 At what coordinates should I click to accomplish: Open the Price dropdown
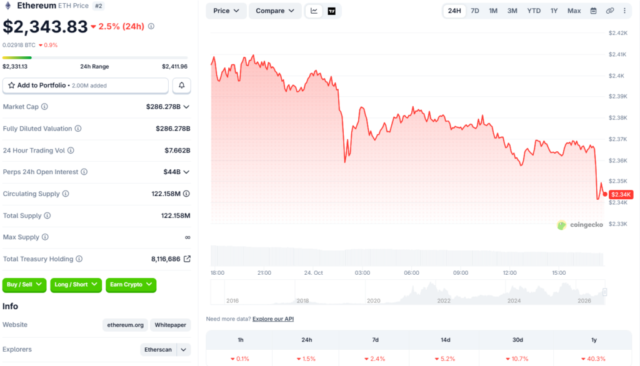click(x=226, y=11)
